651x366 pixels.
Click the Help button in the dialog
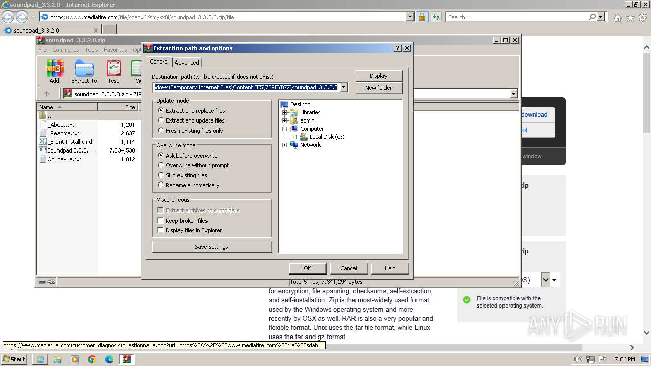390,268
